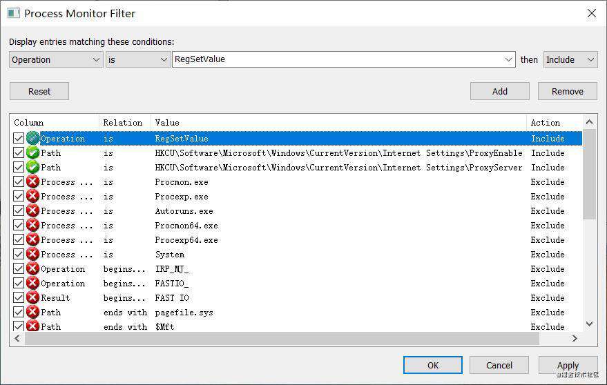Select the 'Procmon.exe' value text
This screenshot has width=607, height=385.
click(x=182, y=182)
